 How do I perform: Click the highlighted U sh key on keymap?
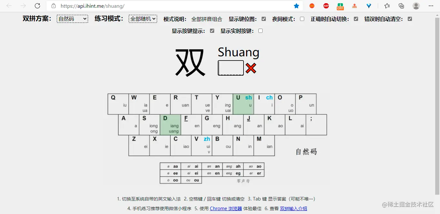tap(243, 104)
